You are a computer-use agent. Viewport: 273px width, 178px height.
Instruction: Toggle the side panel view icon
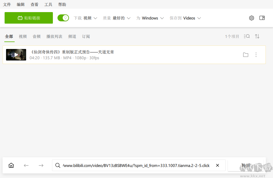(x=262, y=18)
